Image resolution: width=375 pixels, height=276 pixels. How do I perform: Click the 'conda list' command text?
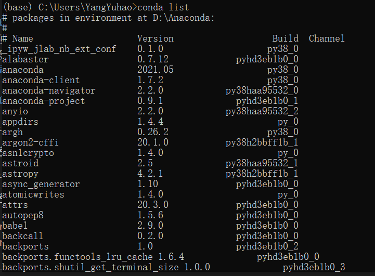coord(165,7)
